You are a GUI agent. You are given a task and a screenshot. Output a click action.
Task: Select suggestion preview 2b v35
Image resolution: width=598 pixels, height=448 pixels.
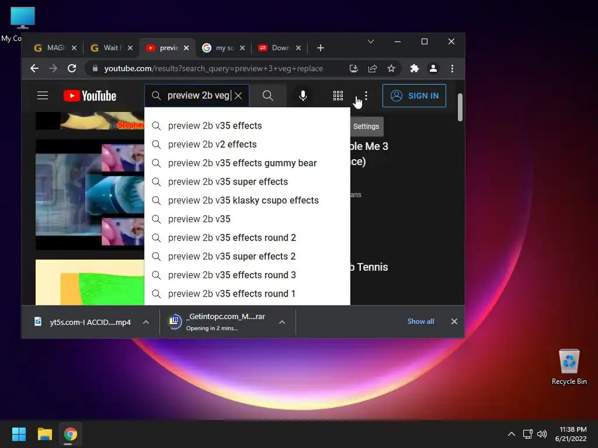coord(247,219)
